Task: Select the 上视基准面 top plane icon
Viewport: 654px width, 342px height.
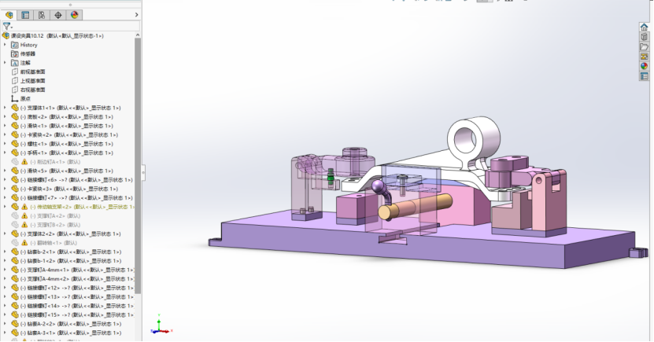Action: 15,81
